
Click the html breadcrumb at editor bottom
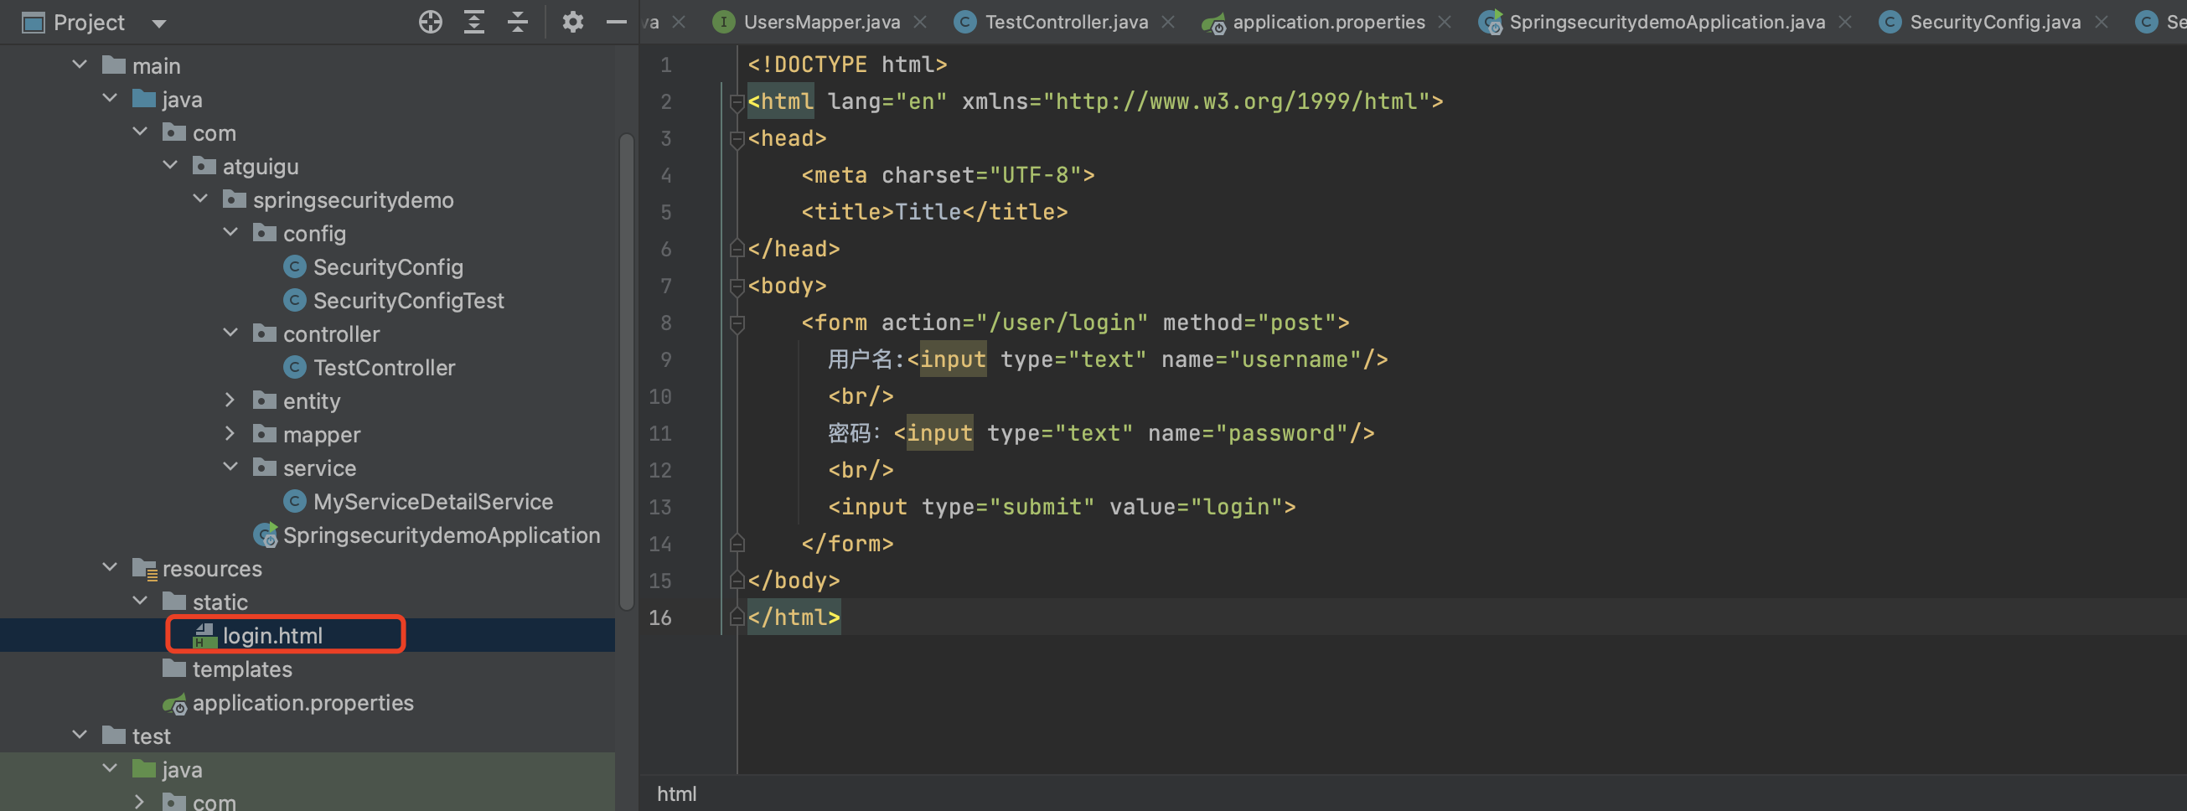[x=676, y=794]
